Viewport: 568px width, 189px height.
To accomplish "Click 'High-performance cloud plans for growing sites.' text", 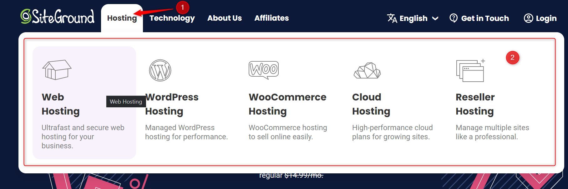I will pyautogui.click(x=393, y=132).
